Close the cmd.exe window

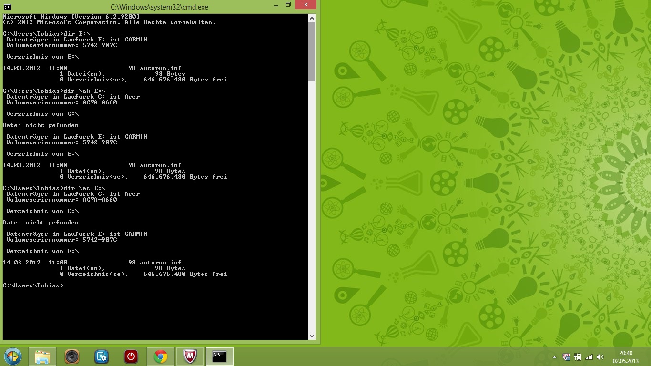pos(305,5)
